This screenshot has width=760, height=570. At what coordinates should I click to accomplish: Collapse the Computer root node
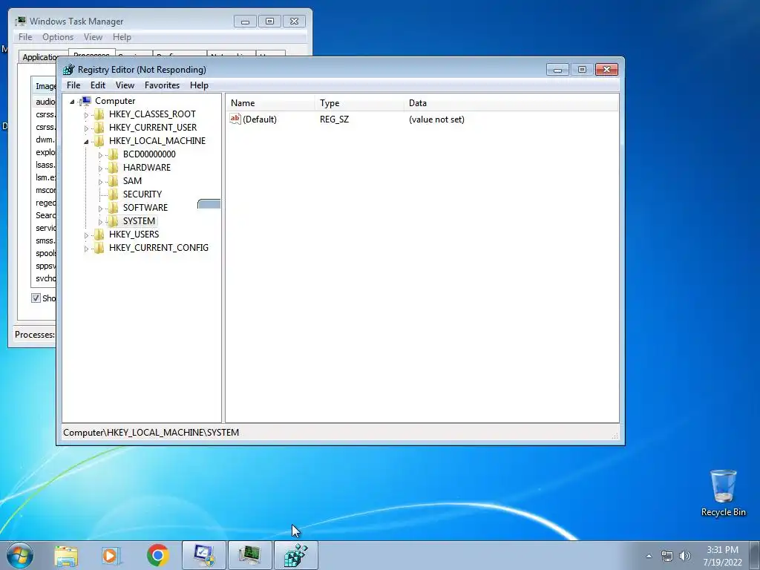tap(72, 101)
